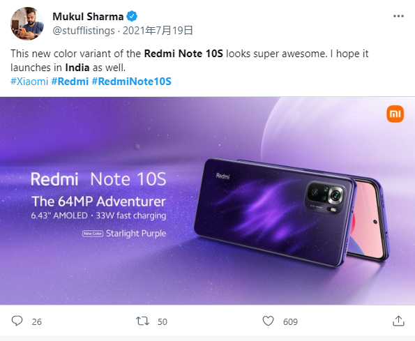Click the purple phone in the image
This screenshot has width=415, height=341.
pyautogui.click(x=291, y=211)
